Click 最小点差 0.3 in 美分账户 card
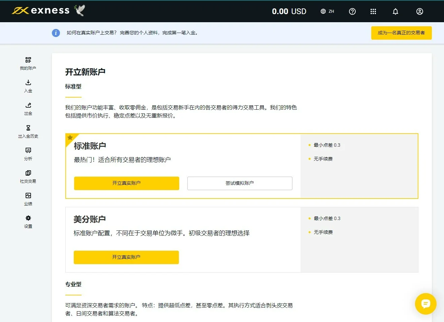The width and height of the screenshot is (444, 322). [x=327, y=218]
